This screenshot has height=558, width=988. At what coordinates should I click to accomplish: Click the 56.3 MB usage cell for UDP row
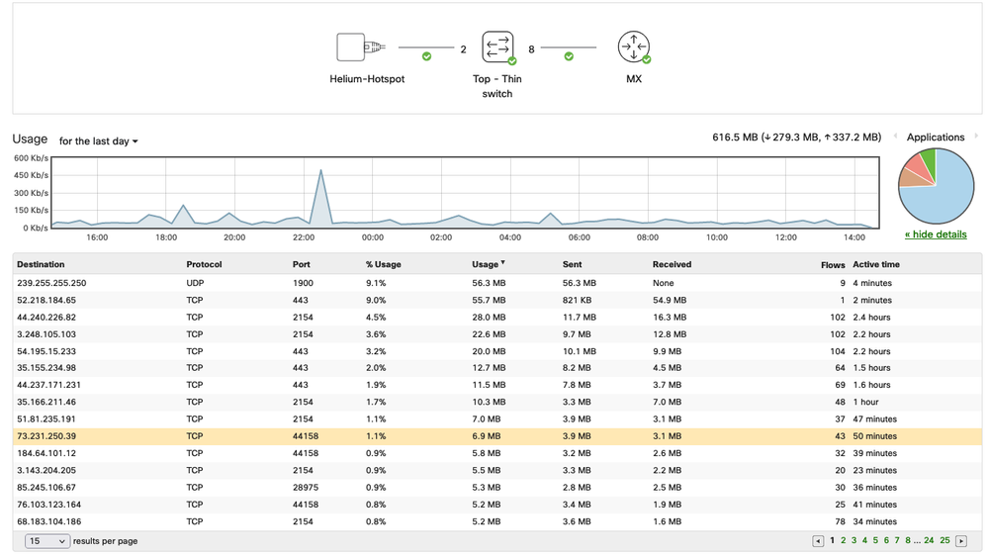[489, 283]
